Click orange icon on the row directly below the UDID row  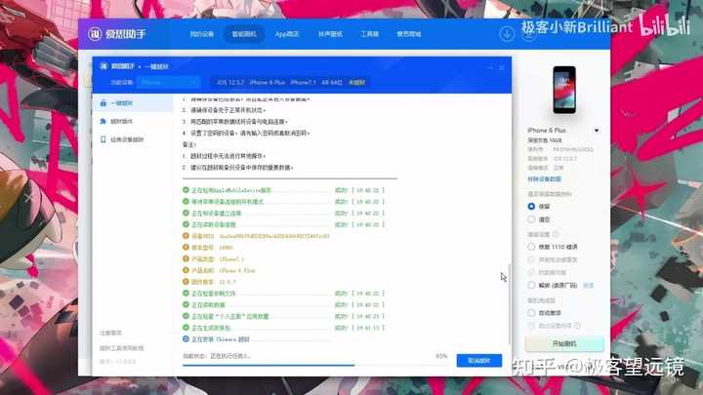[186, 247]
